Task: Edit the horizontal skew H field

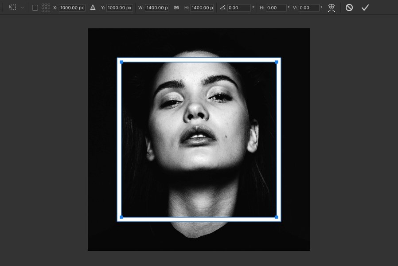Action: pyautogui.click(x=277, y=8)
